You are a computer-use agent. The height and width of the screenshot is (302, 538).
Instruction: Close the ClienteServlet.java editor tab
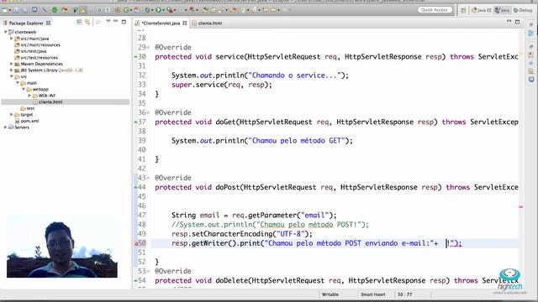tap(185, 23)
